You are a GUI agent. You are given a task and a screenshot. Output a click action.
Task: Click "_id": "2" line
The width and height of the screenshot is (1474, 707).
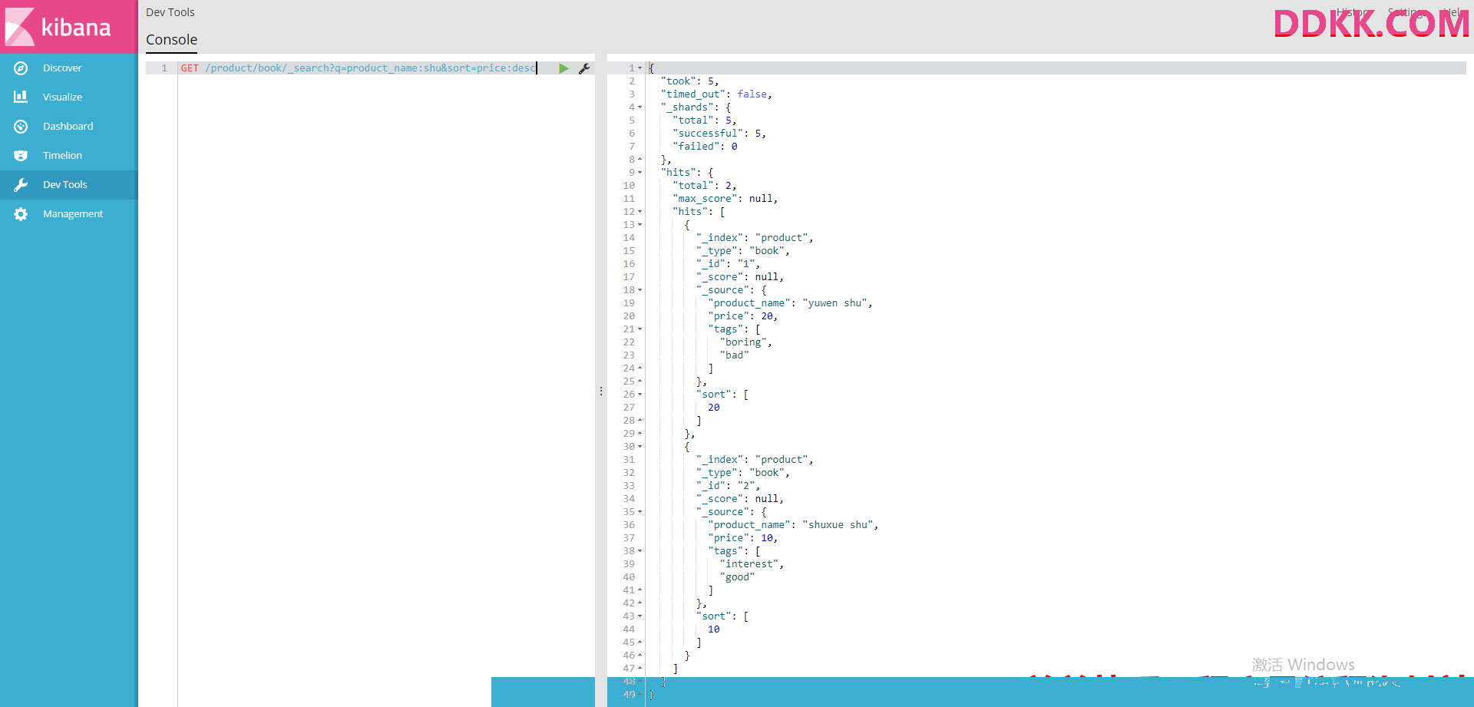coord(728,486)
